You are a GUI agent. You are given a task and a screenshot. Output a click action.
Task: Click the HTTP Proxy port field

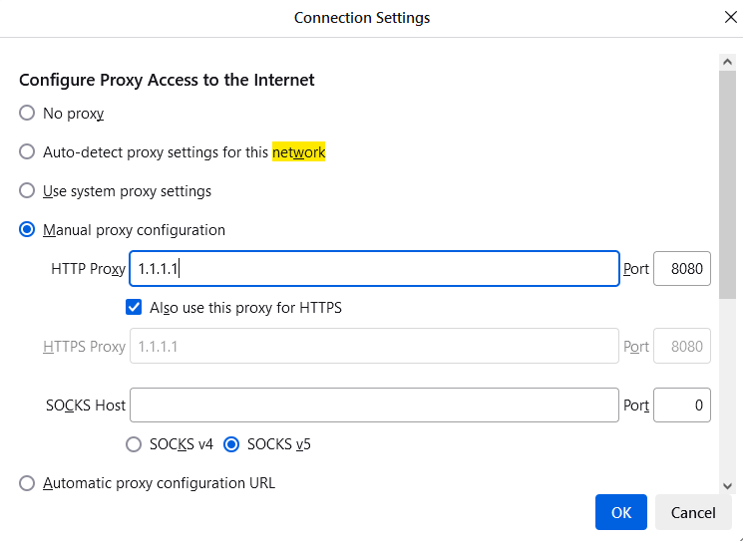tap(682, 269)
